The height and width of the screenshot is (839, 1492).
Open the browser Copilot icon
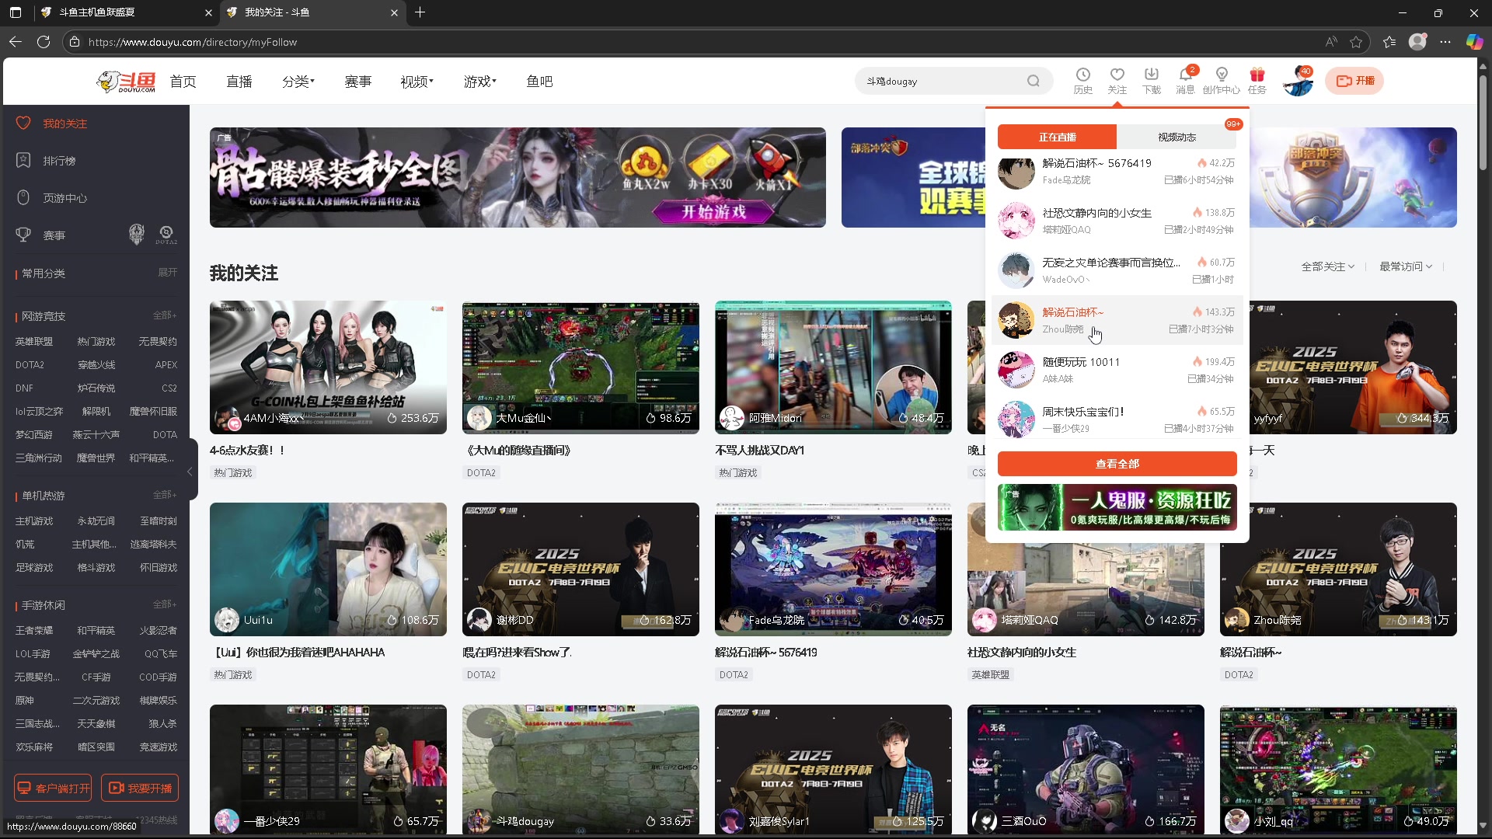coord(1474,42)
